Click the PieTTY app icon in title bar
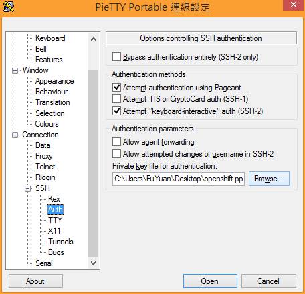Screen dimensions: 305x294 tap(8, 7)
